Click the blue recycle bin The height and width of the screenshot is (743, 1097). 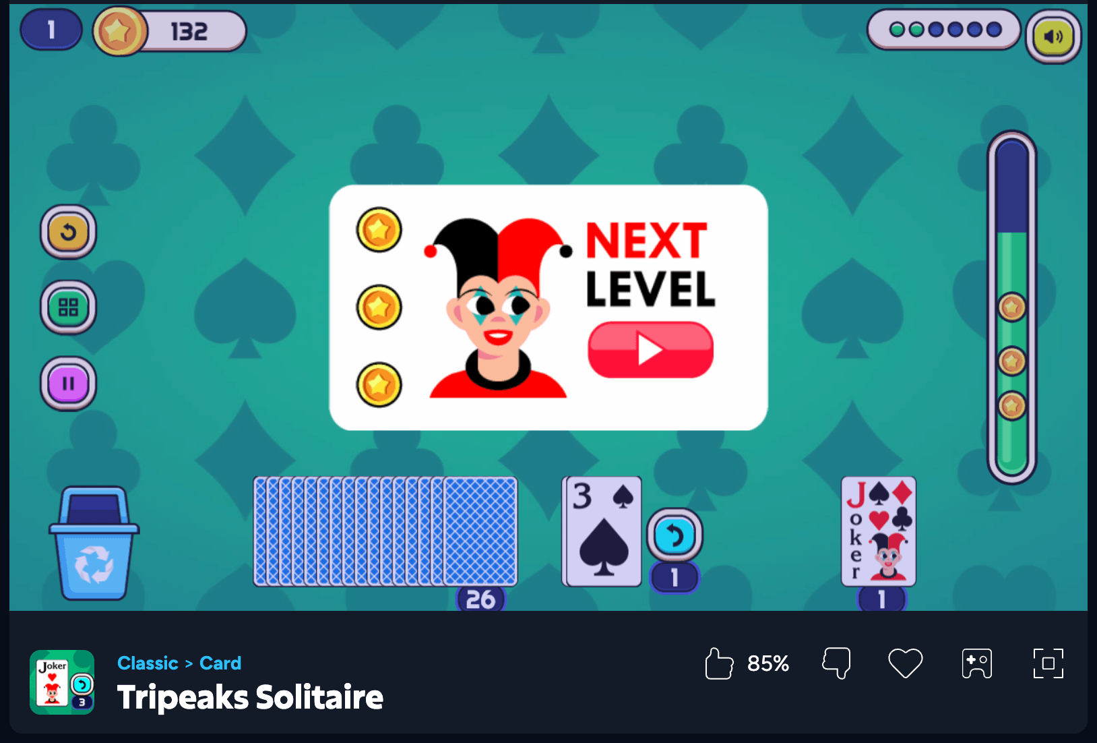coord(94,543)
